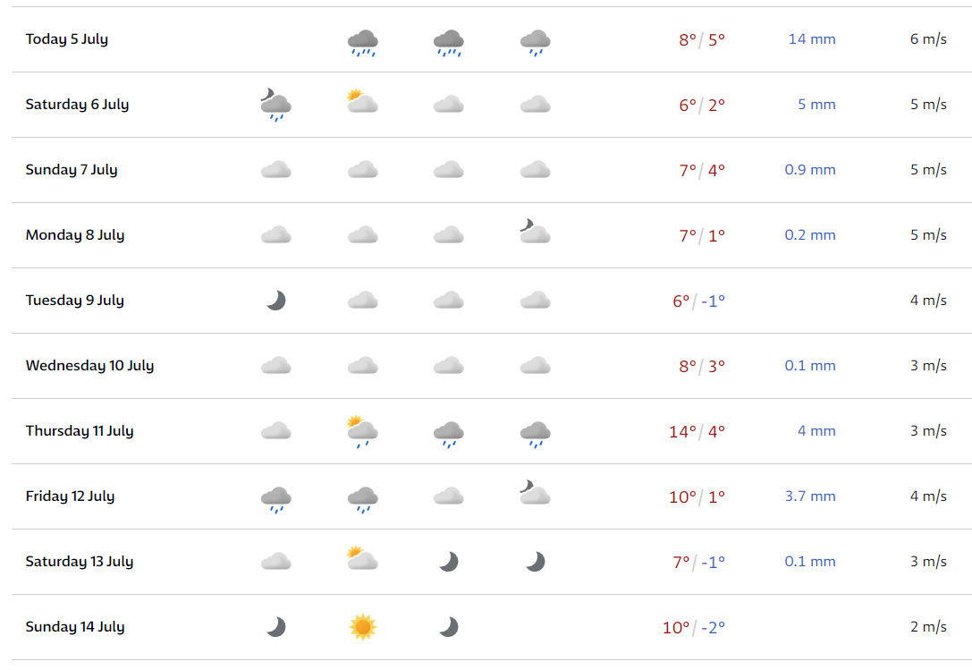Click the first heavy rain icon on Today 5 July
The image size is (972, 670).
coord(363,43)
